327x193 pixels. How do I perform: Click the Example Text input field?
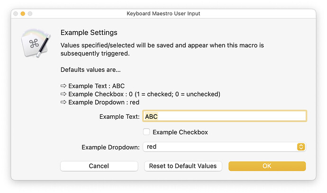pyautogui.click(x=224, y=116)
